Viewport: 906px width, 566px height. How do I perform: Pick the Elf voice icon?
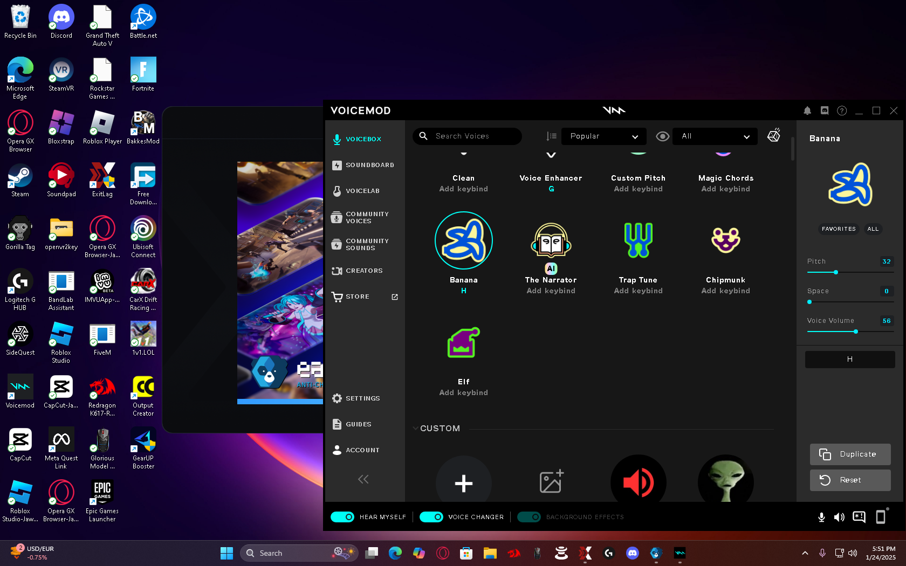tap(463, 342)
